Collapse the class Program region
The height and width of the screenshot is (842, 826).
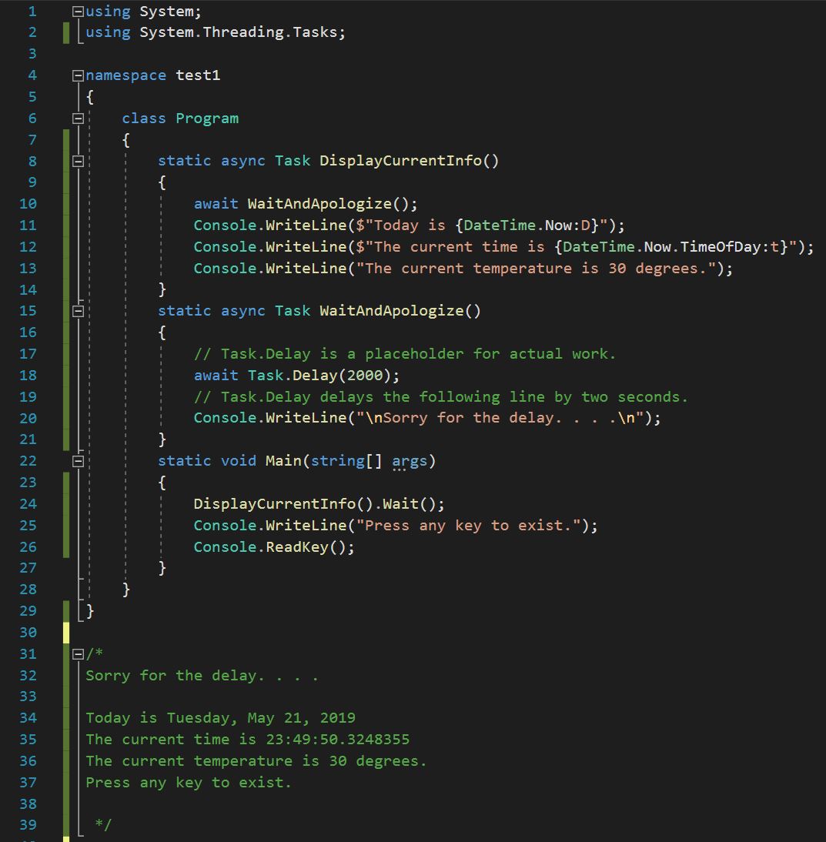(x=78, y=118)
